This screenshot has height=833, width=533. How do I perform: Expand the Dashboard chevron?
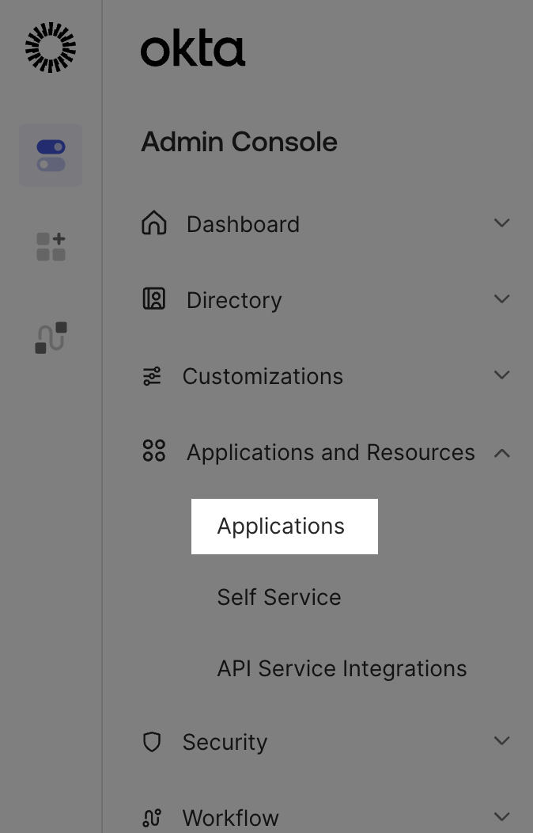coord(501,223)
